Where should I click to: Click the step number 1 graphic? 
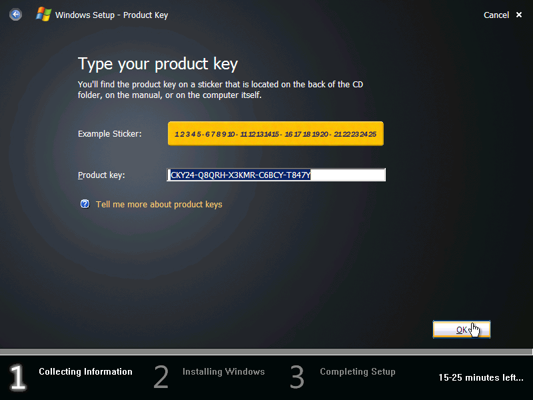tap(18, 377)
